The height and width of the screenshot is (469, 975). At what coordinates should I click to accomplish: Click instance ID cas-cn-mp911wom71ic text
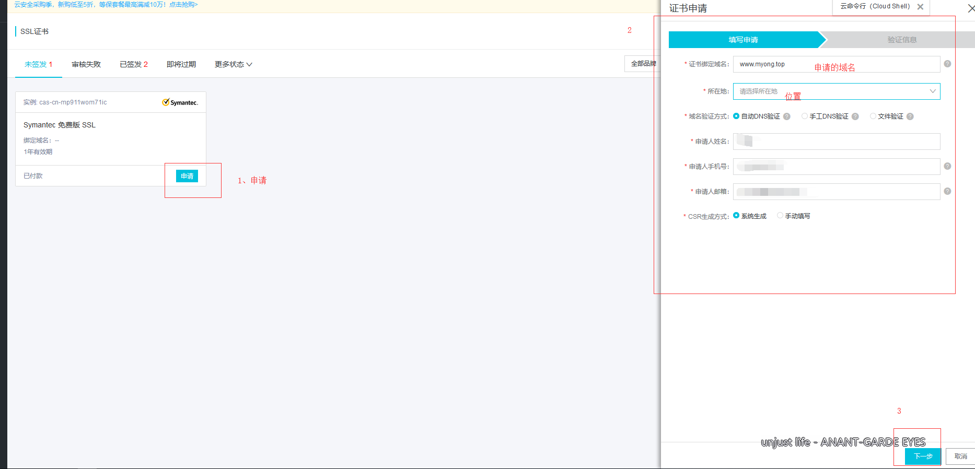[x=73, y=102]
